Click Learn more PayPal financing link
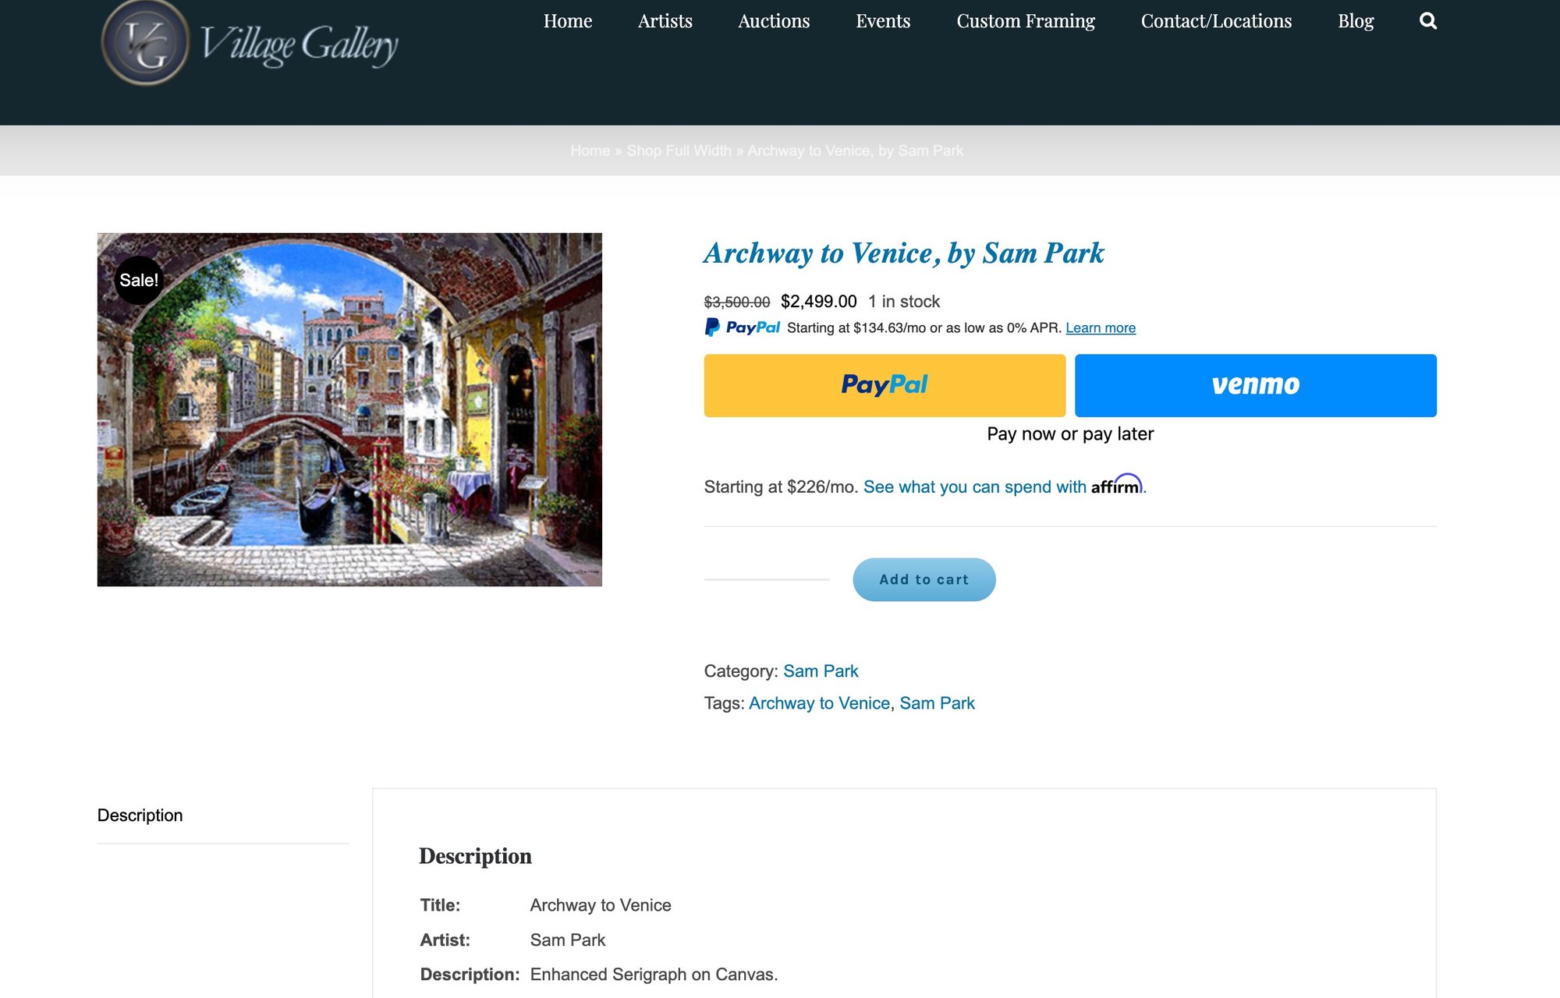Screen dimensions: 1560x998 (1100, 328)
